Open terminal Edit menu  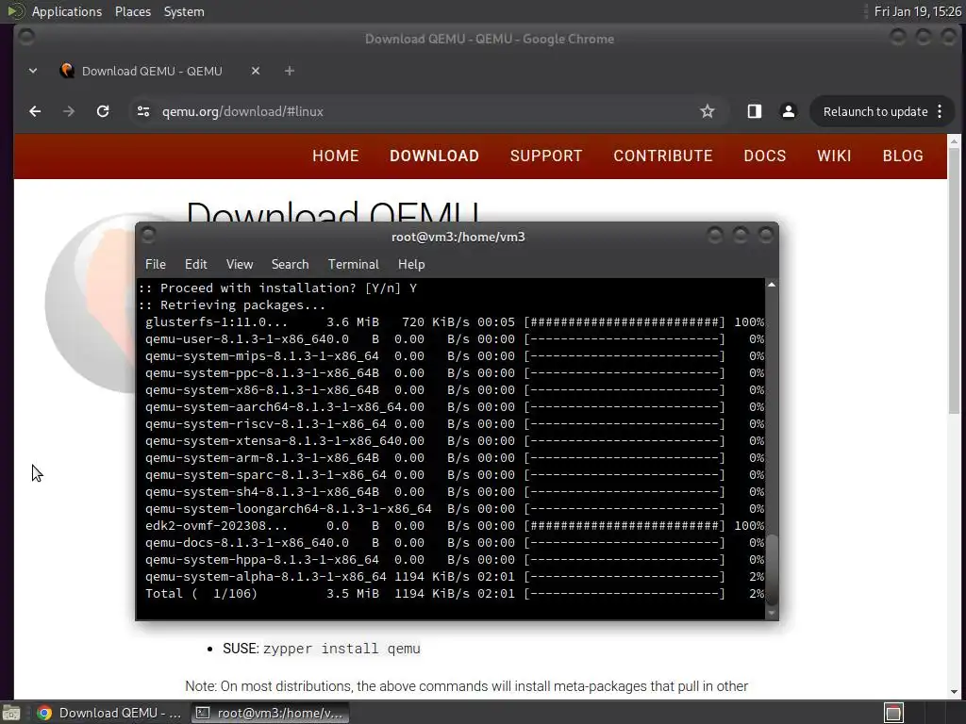[196, 264]
